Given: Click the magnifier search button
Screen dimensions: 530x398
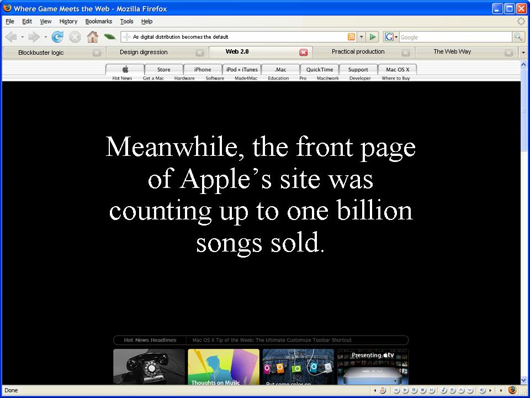Looking at the screenshot, I should point(518,37).
